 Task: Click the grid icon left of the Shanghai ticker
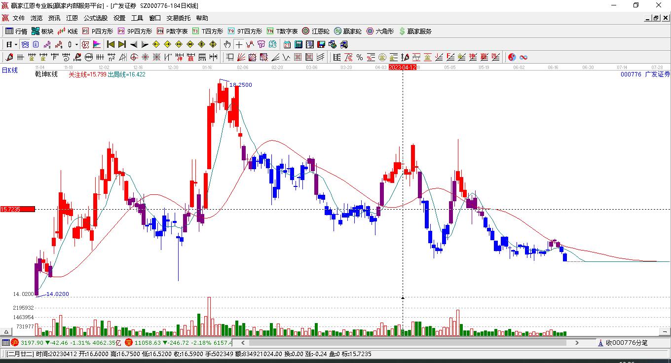coord(5,343)
